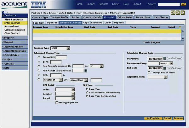Open the Expense Type CAM dropdown
This screenshot has height=128, width=189.
pyautogui.click(x=60, y=48)
